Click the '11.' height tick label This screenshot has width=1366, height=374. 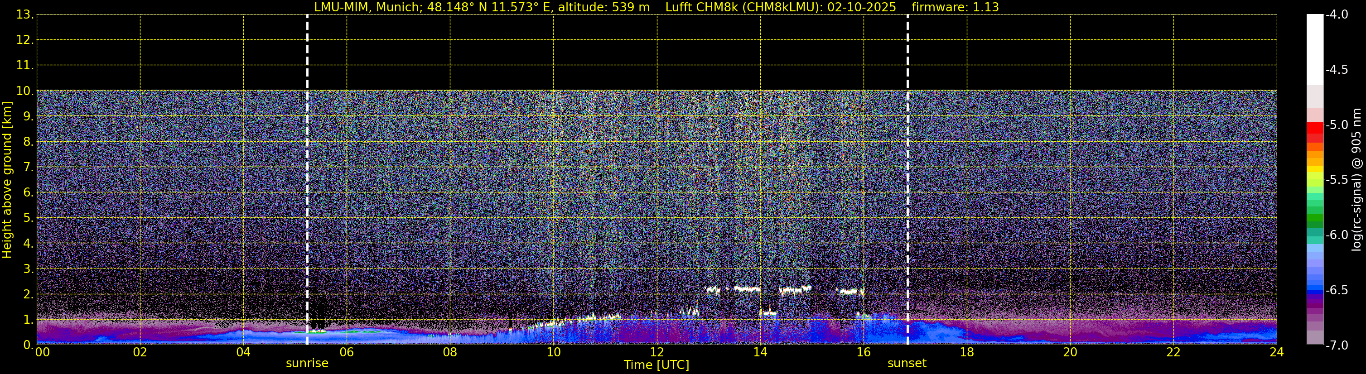pyautogui.click(x=24, y=66)
